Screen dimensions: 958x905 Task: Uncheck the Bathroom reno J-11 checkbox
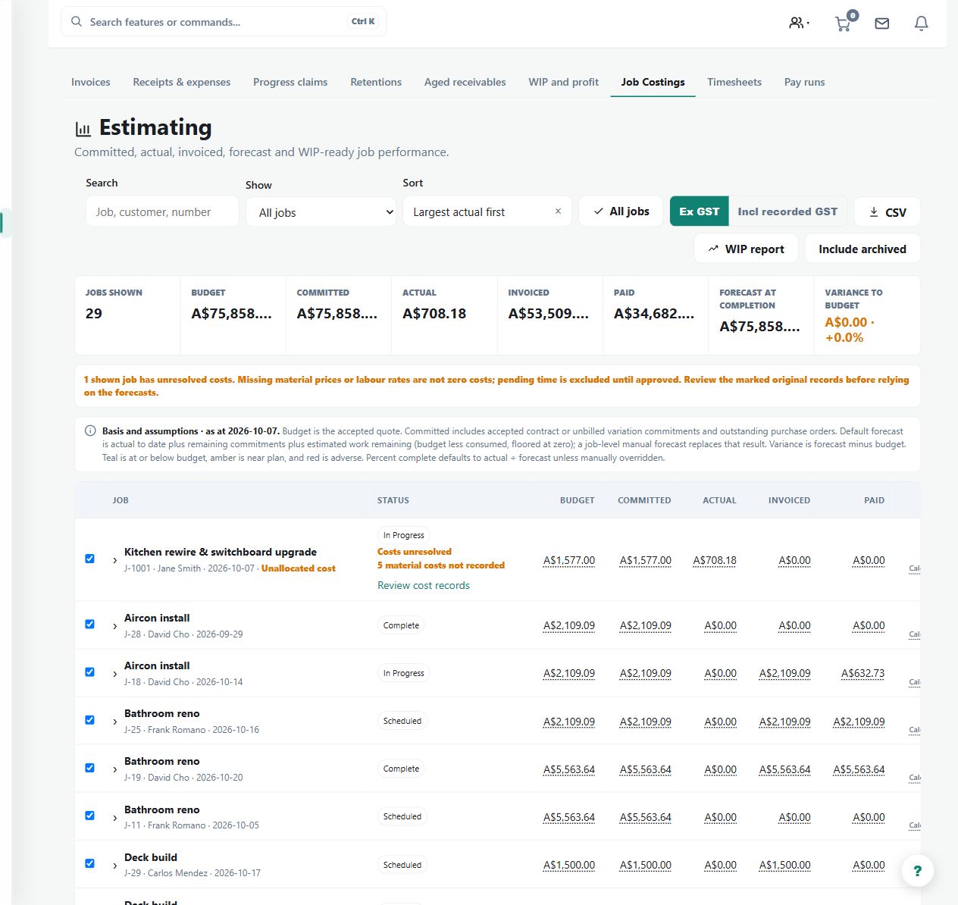click(89, 815)
